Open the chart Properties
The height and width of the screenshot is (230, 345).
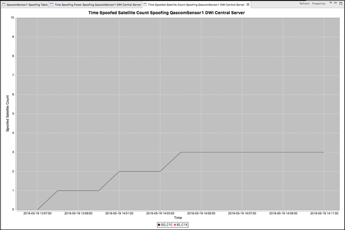point(319,4)
